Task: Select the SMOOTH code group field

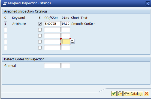Action: [x=52, y=24]
